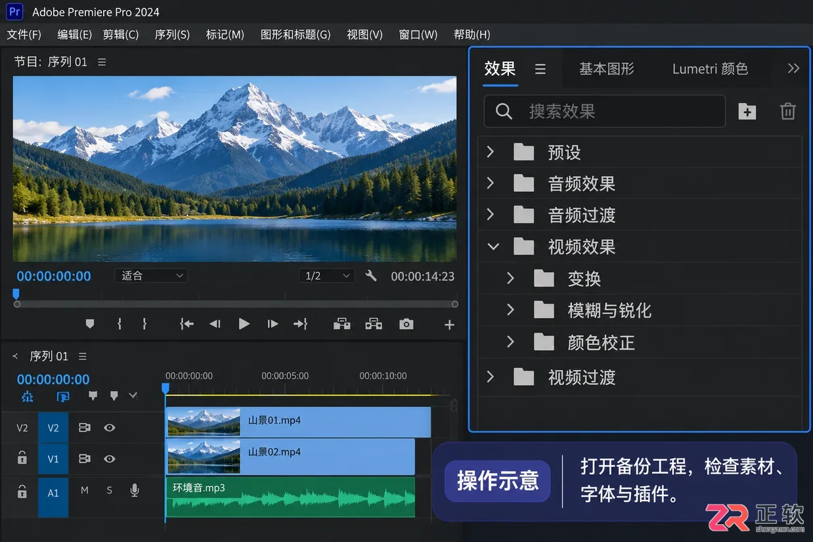
Task: Click the back arrow beside 序列 01 tab
Action: tap(16, 356)
